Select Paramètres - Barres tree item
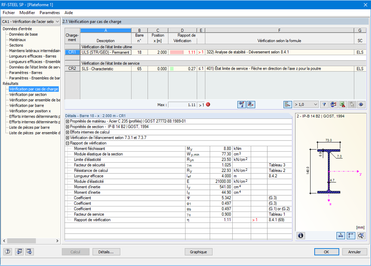Screen dimensions: 371x266 coord(26,73)
